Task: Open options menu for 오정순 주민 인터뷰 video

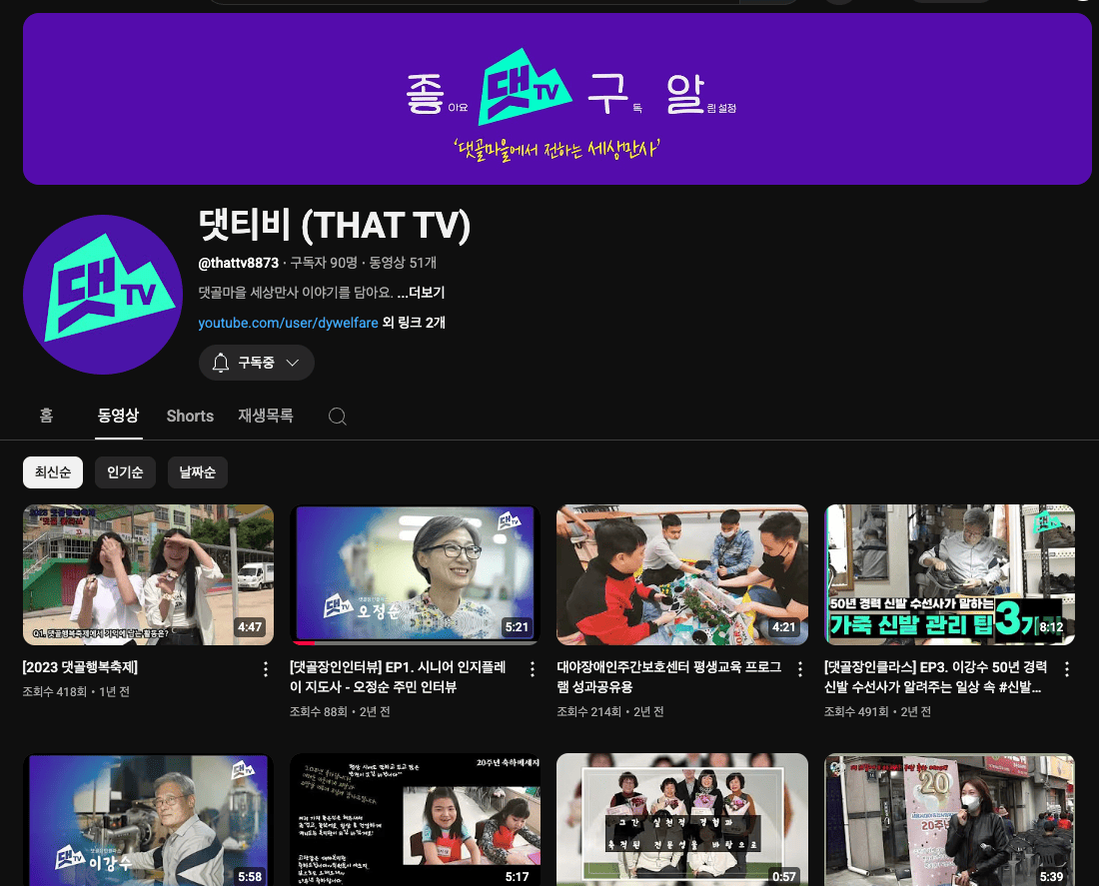Action: tap(533, 669)
